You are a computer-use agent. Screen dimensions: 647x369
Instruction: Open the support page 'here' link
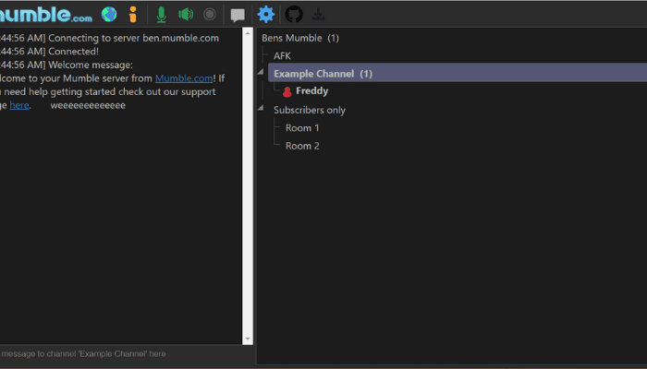pos(19,105)
